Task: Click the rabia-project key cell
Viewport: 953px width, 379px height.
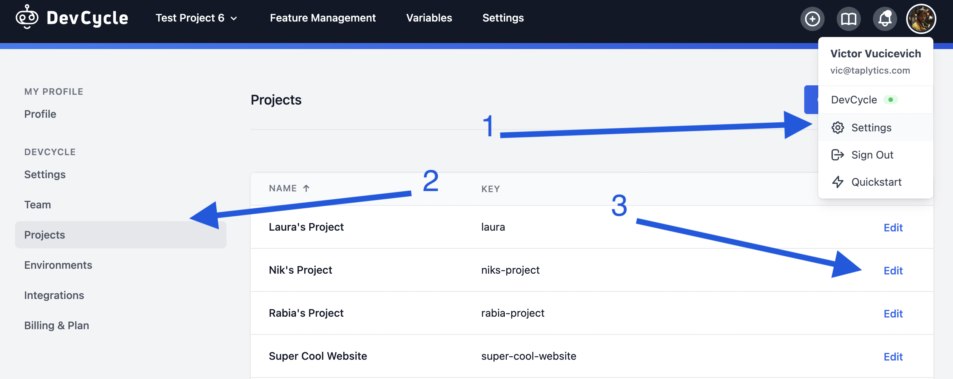Action: tap(513, 313)
